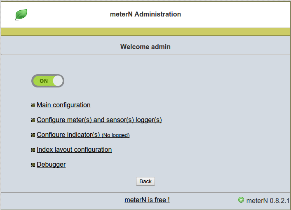Click the meterN Administration heading
291x210 pixels.
(145, 14)
